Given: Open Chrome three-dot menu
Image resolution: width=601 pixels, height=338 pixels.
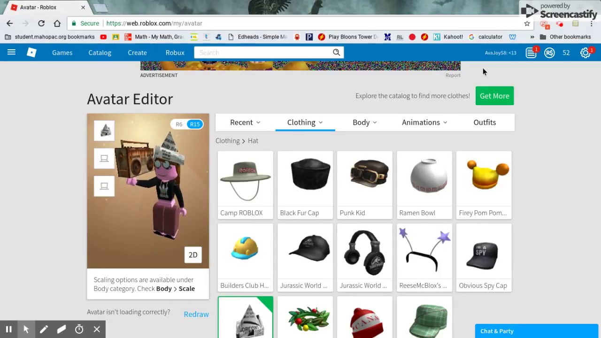Looking at the screenshot, I should pos(592,23).
